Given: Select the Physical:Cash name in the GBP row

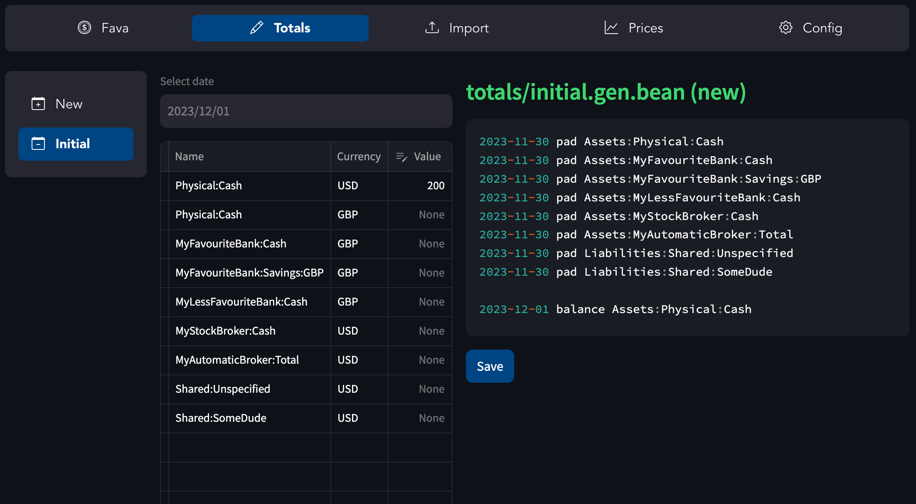Looking at the screenshot, I should click(x=250, y=215).
